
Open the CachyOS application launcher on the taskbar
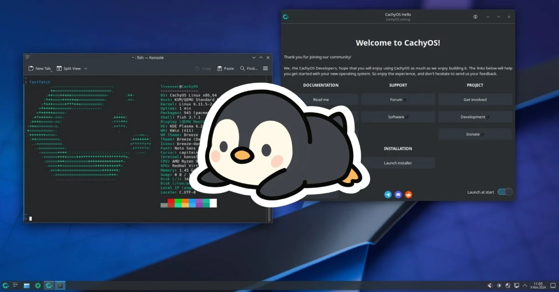pyautogui.click(x=6, y=285)
